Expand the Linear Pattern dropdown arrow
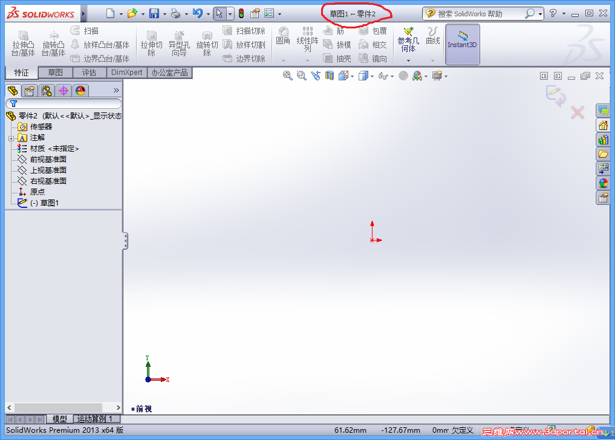Screen dimensions: 615x440 pyautogui.click(x=307, y=60)
